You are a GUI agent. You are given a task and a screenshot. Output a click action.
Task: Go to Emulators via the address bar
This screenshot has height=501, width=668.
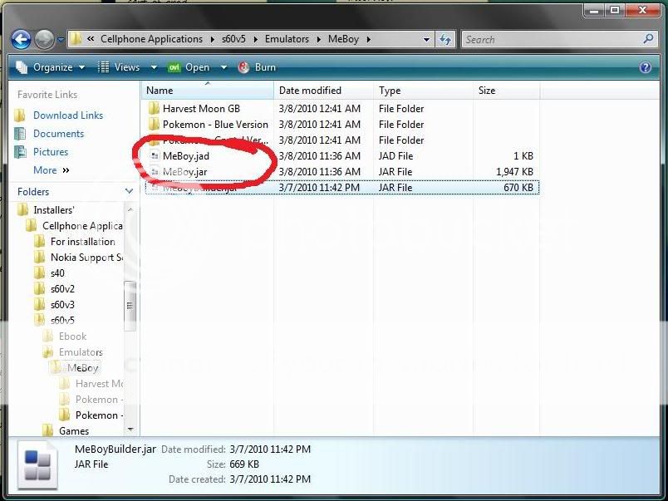[x=287, y=39]
